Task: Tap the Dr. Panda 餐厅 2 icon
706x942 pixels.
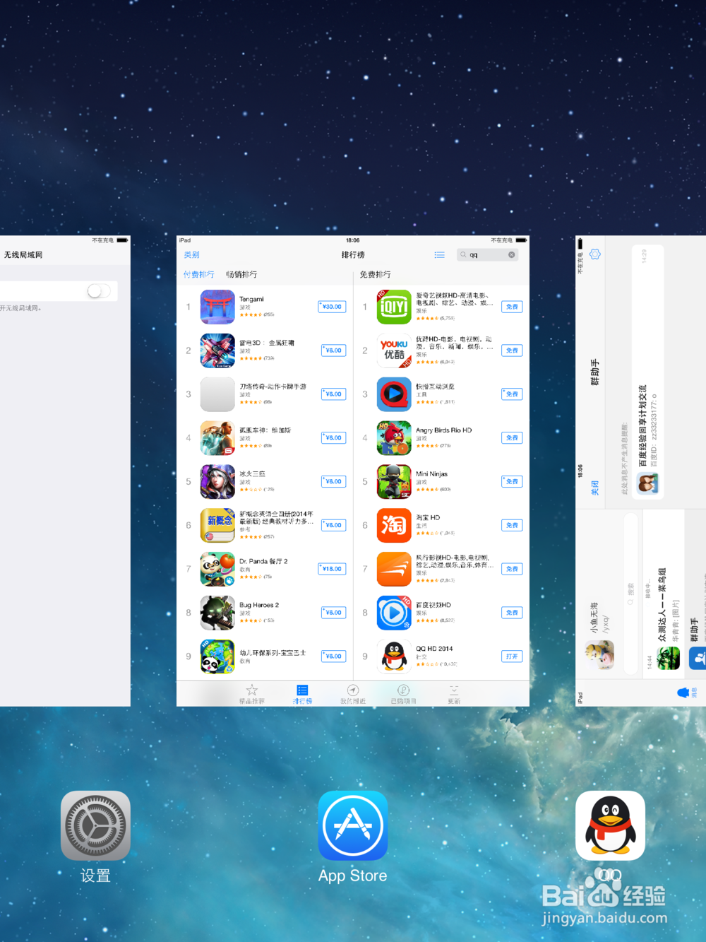Action: pyautogui.click(x=217, y=569)
